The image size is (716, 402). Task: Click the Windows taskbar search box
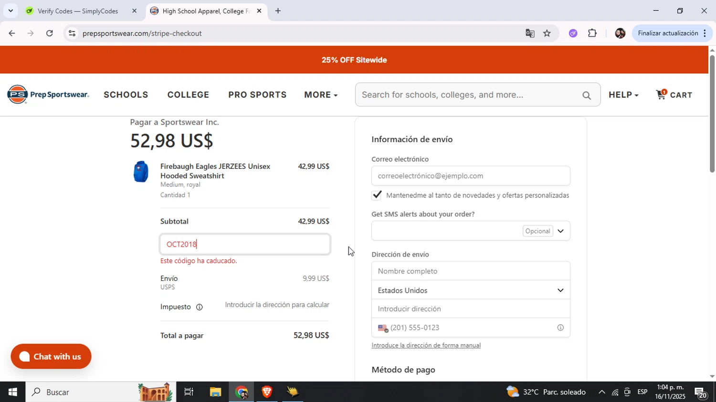pos(101,392)
